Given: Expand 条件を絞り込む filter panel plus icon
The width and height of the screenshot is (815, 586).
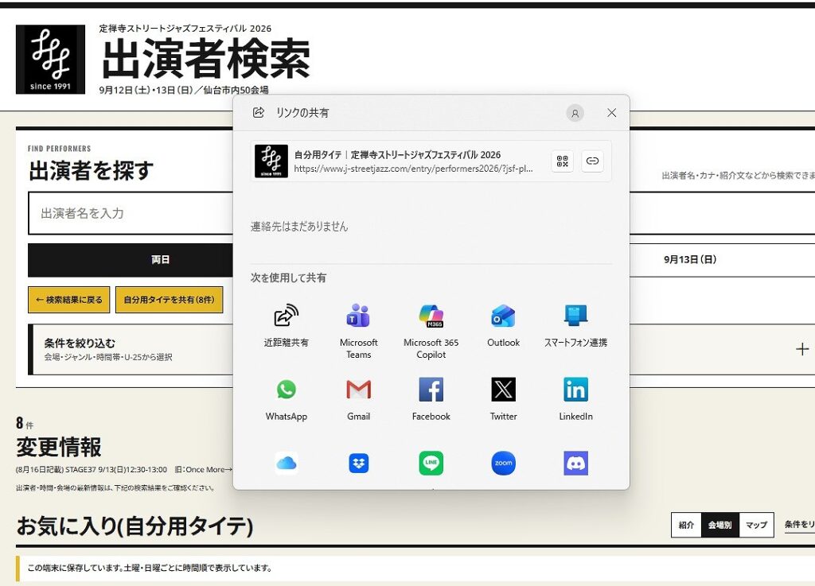Looking at the screenshot, I should coord(802,349).
